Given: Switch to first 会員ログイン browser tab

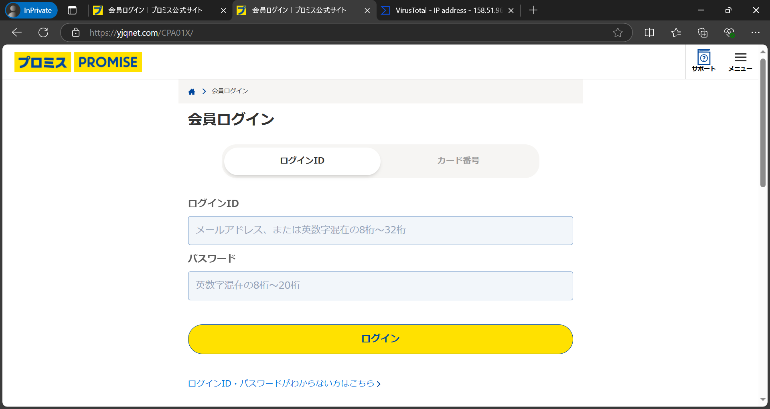Looking at the screenshot, I should [156, 10].
